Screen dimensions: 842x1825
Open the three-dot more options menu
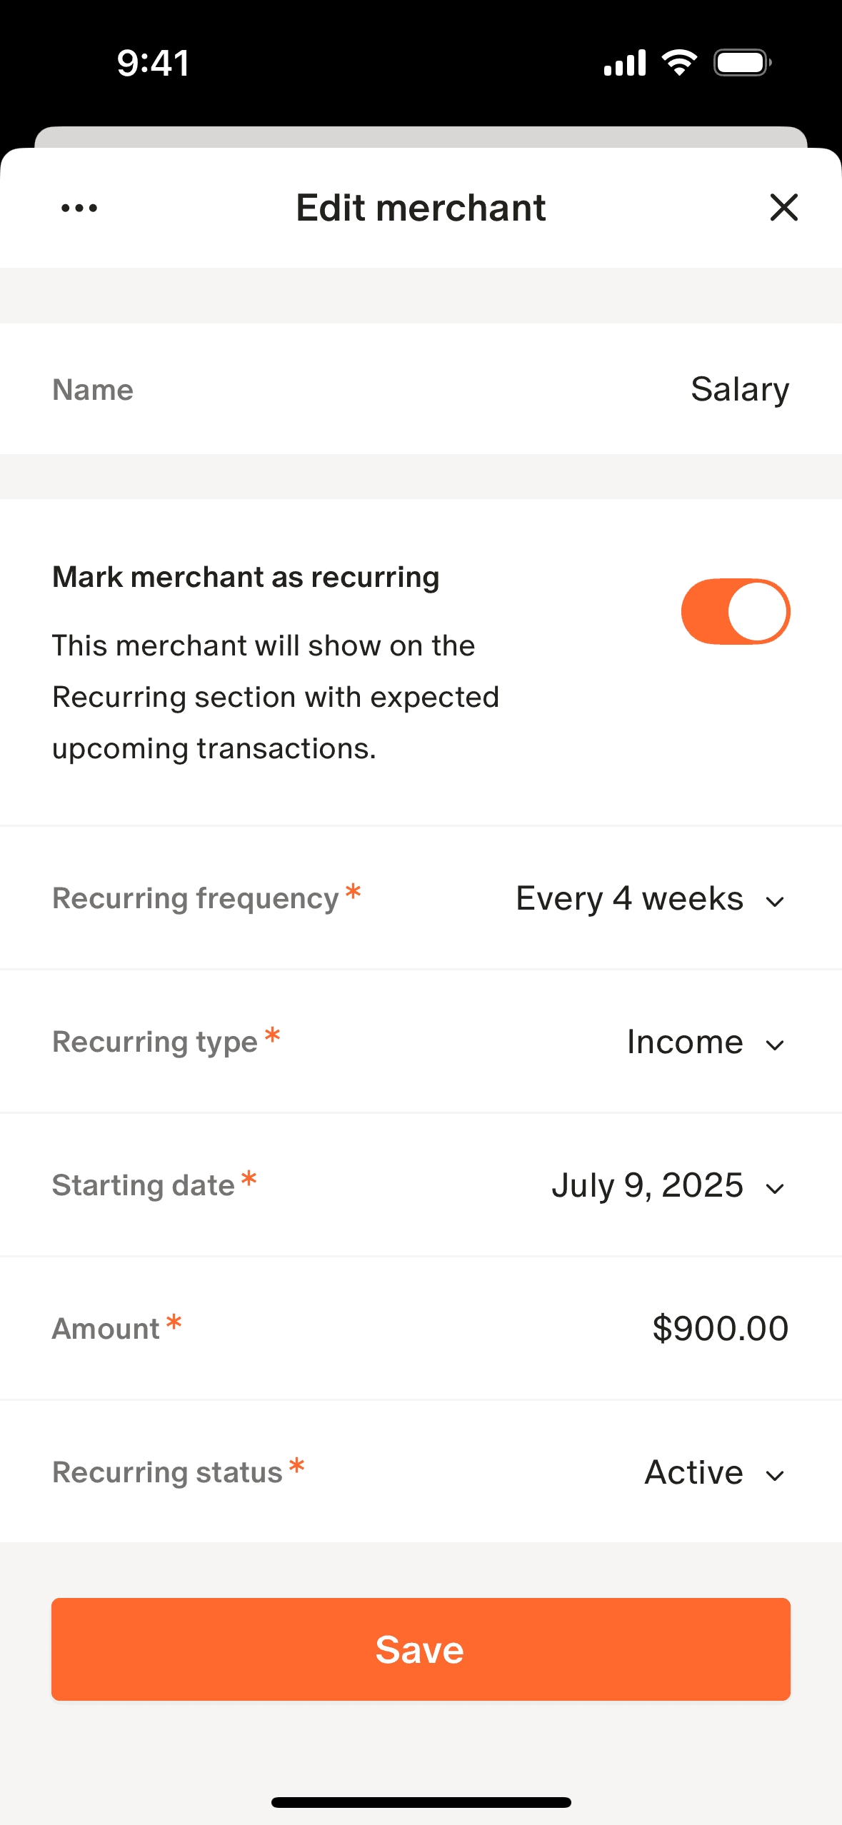coord(79,208)
